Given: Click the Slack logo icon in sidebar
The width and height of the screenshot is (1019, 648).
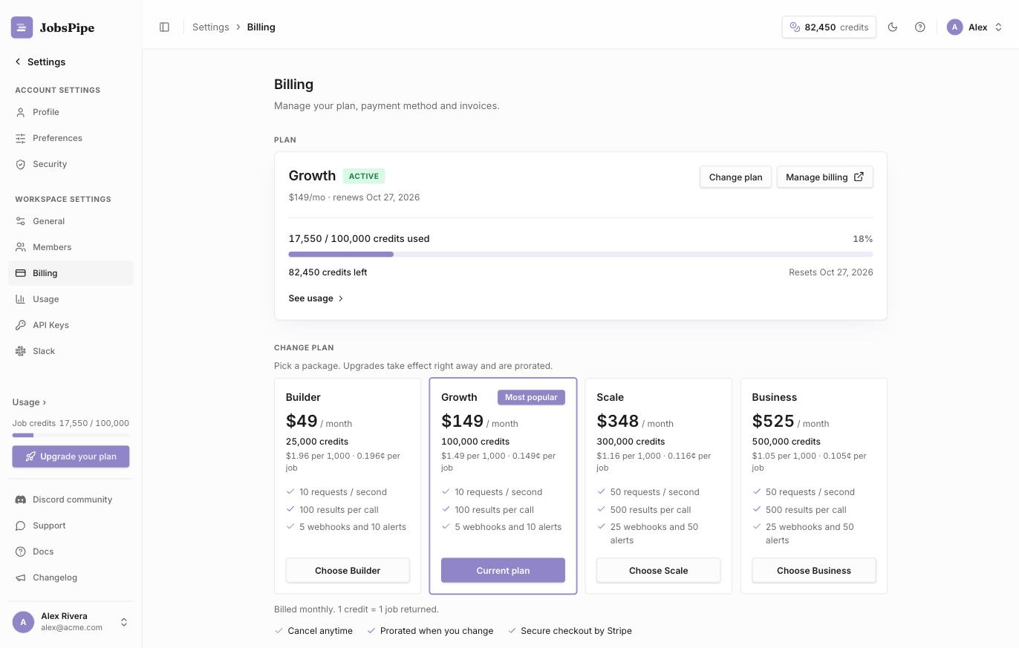Looking at the screenshot, I should [21, 351].
